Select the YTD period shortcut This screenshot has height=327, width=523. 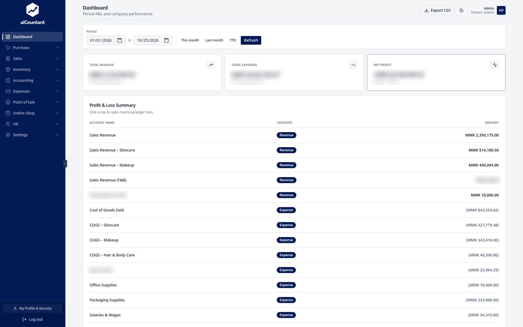click(232, 40)
